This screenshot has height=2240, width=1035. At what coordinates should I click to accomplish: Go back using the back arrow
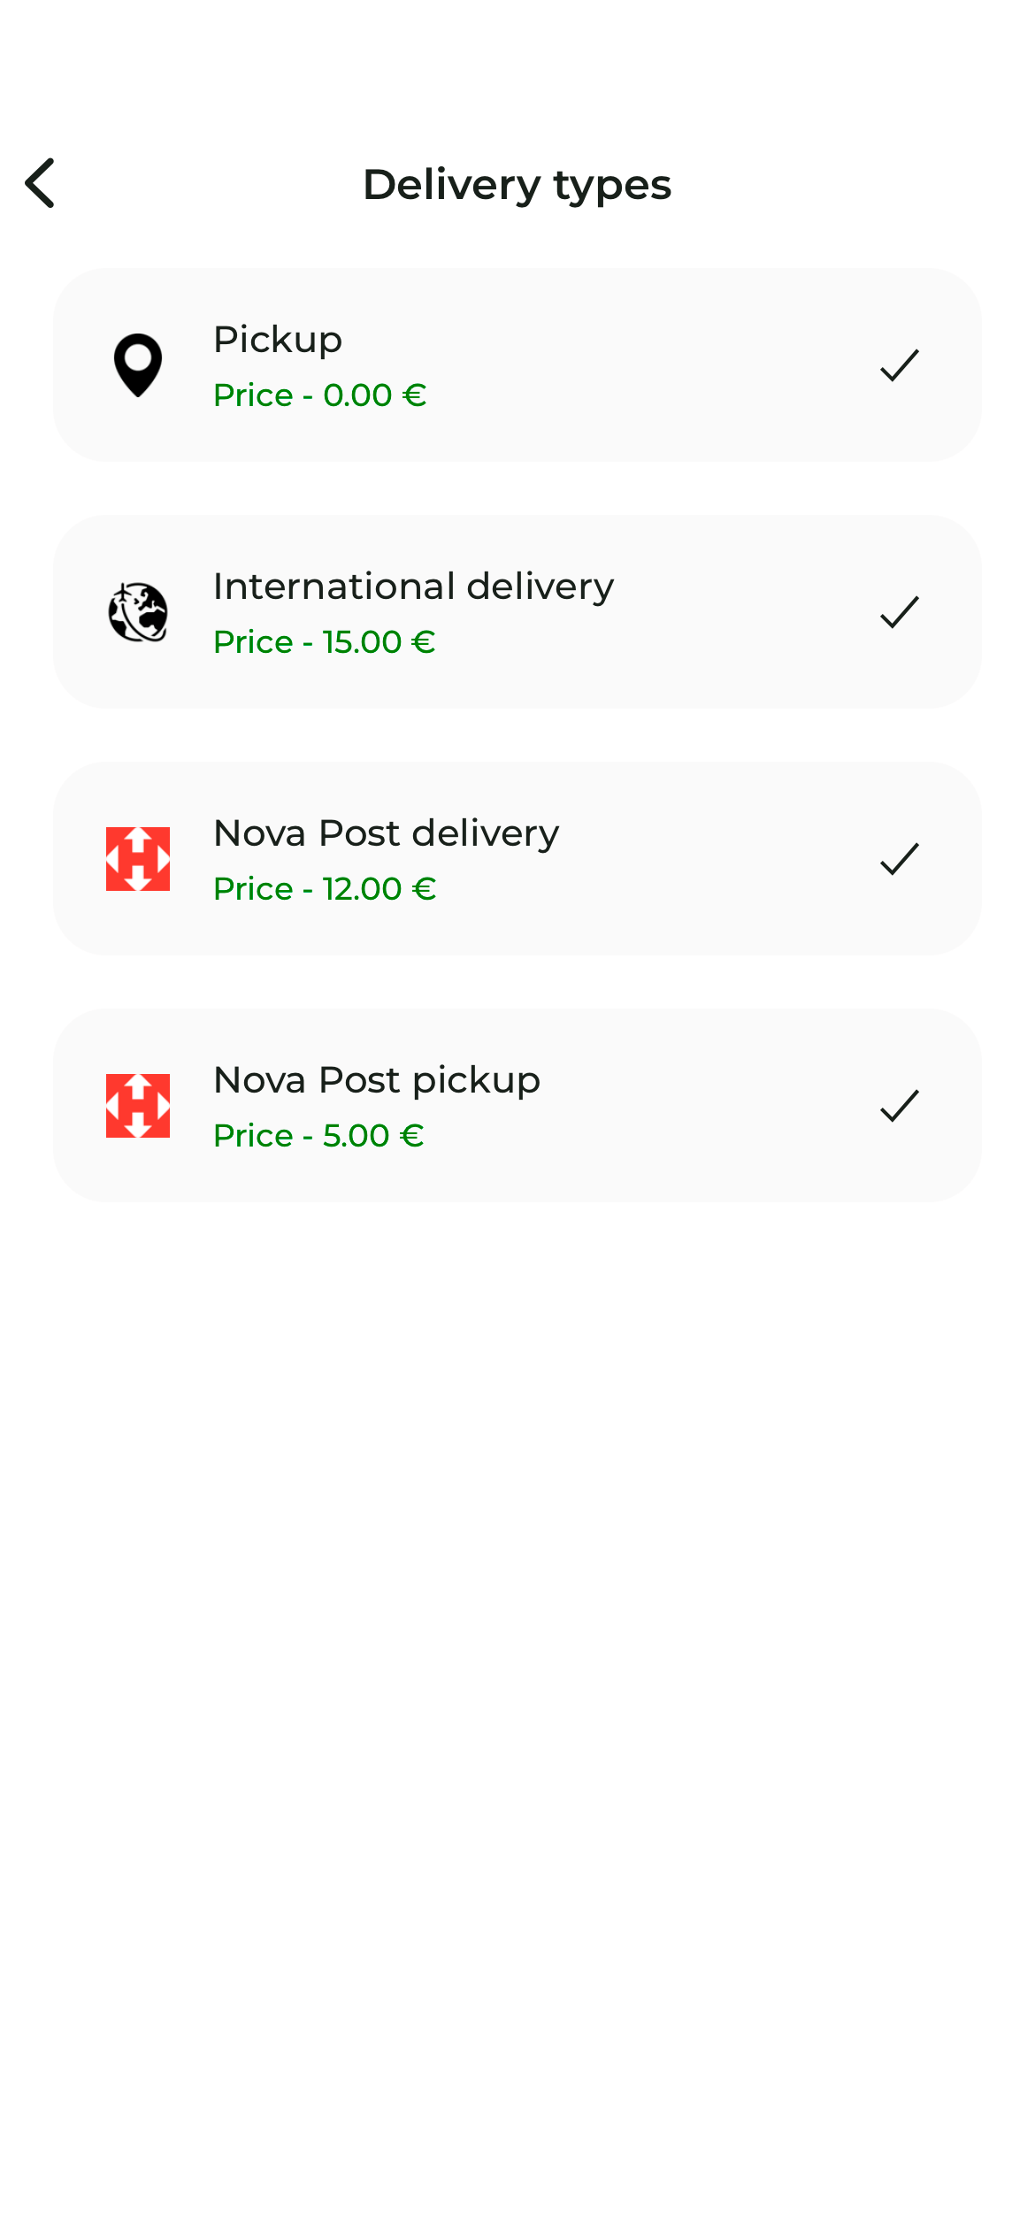41,183
